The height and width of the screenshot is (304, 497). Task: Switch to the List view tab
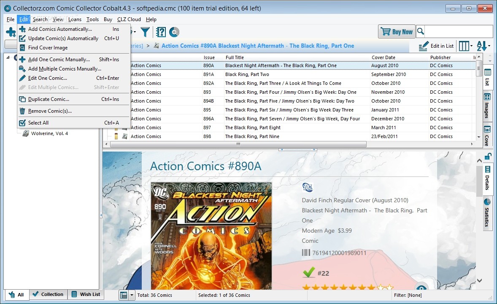[x=487, y=77]
